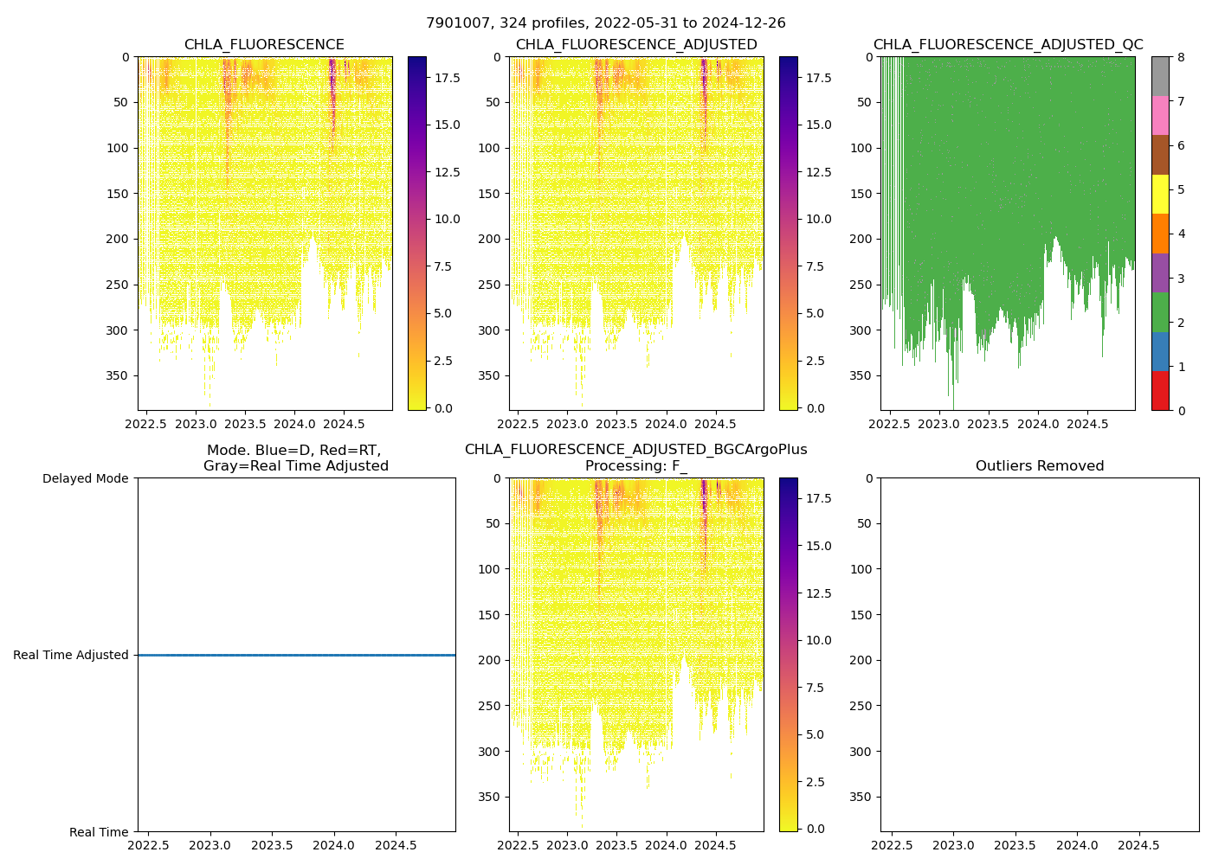Click the Real Time Adjusted y-axis label
The height and width of the screenshot is (865, 1212).
coord(71,656)
